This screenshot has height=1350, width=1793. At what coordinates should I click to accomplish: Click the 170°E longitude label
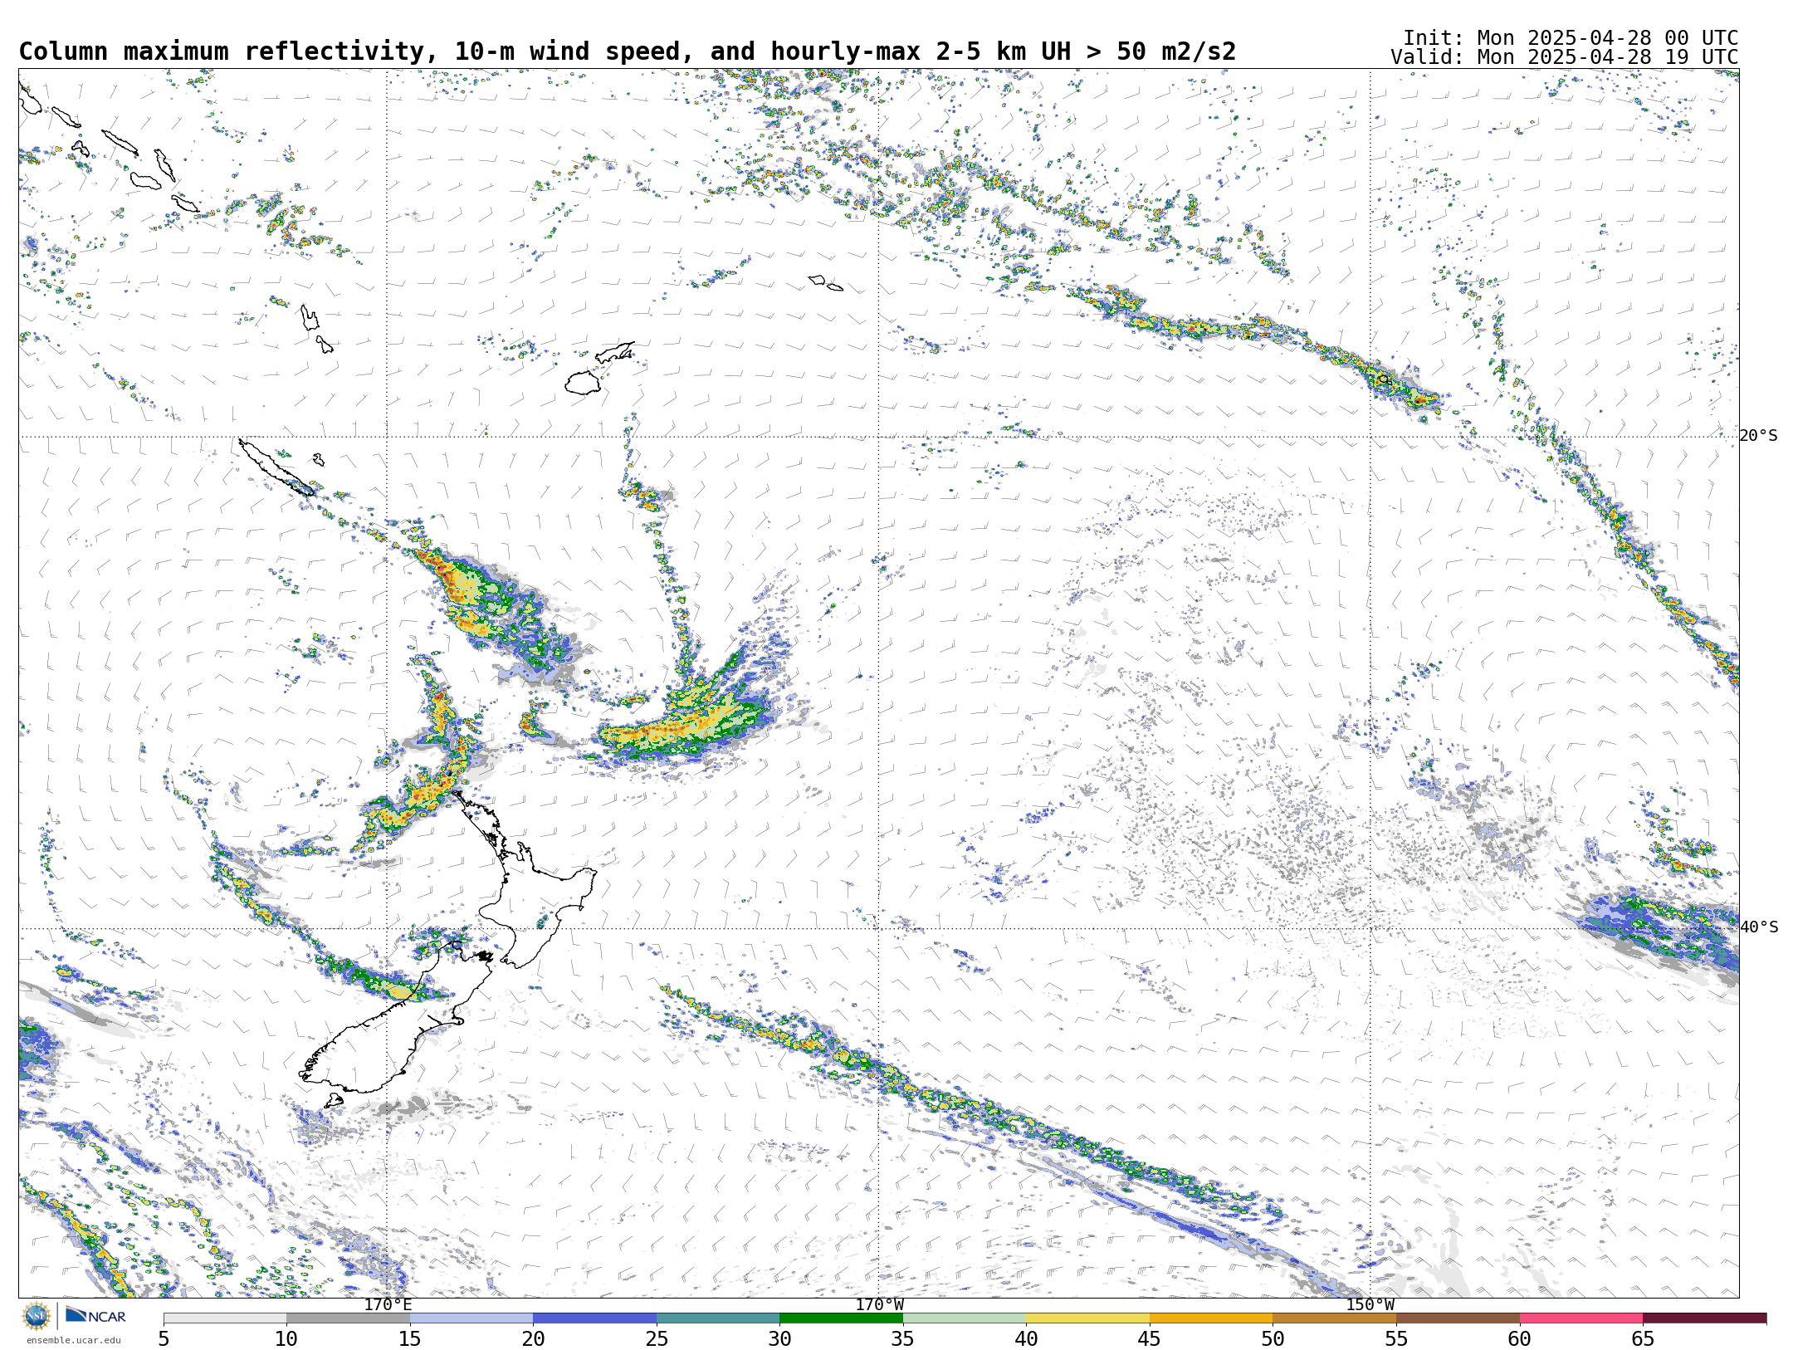(x=388, y=1305)
